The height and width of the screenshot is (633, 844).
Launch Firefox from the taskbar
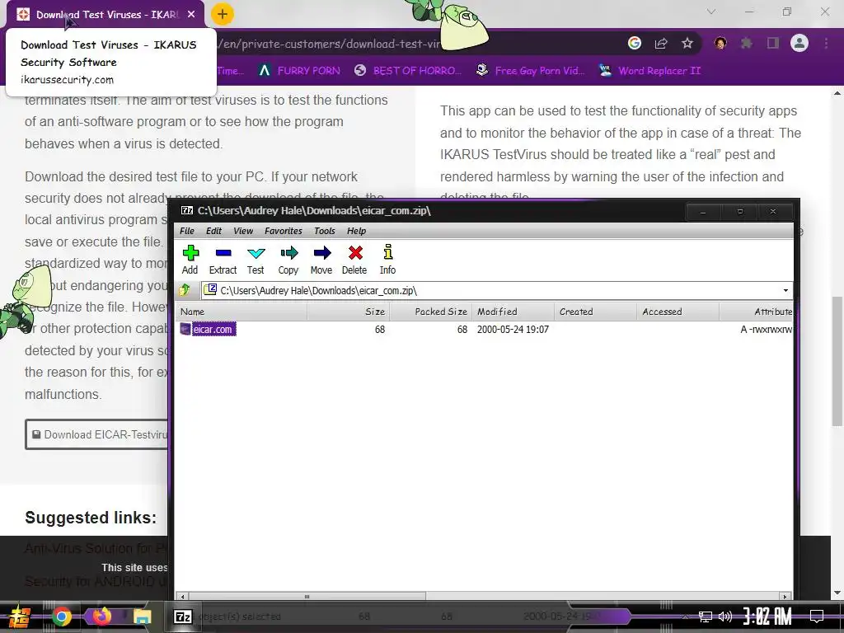[x=101, y=617]
